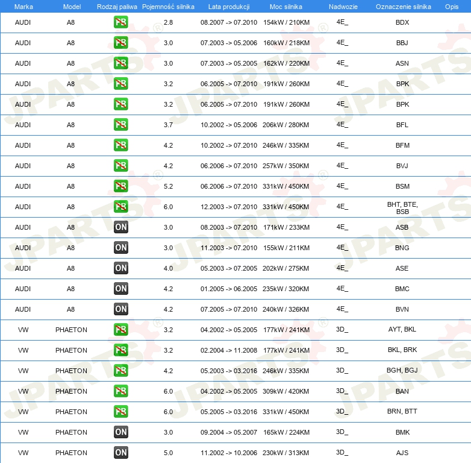Click the Pojemność silnika column header
This screenshot has height=463, width=471.
pyautogui.click(x=168, y=7)
